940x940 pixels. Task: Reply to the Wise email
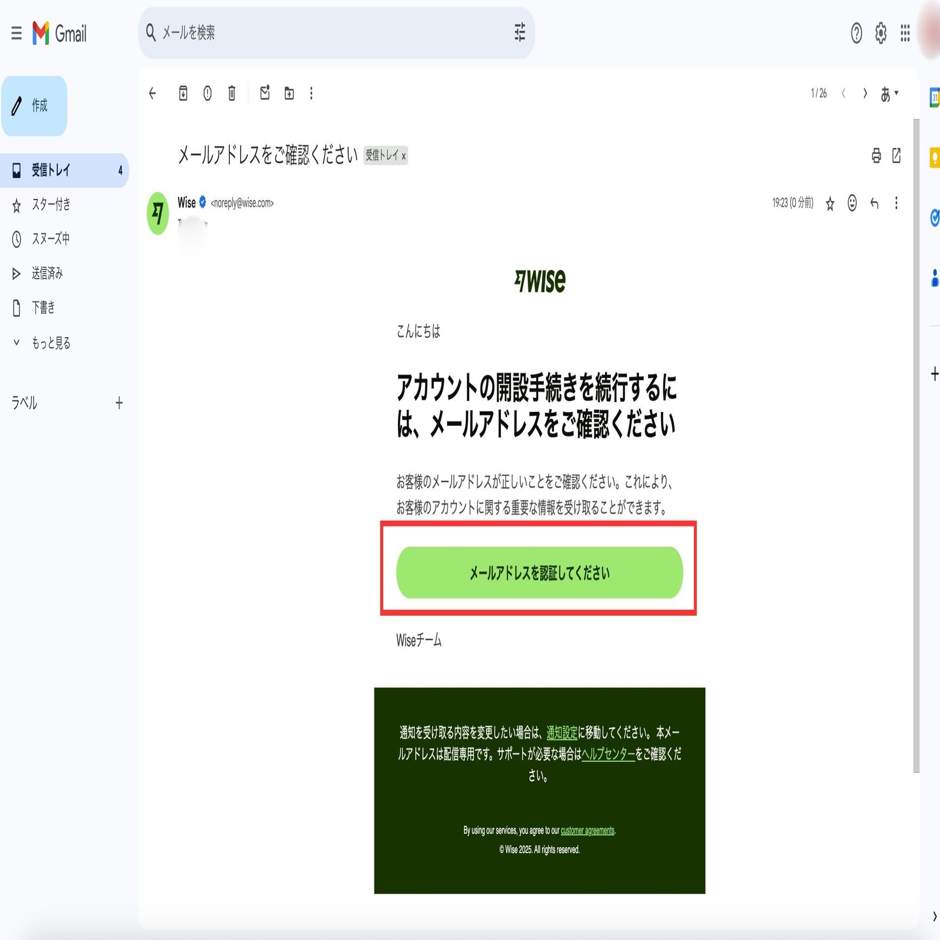874,203
